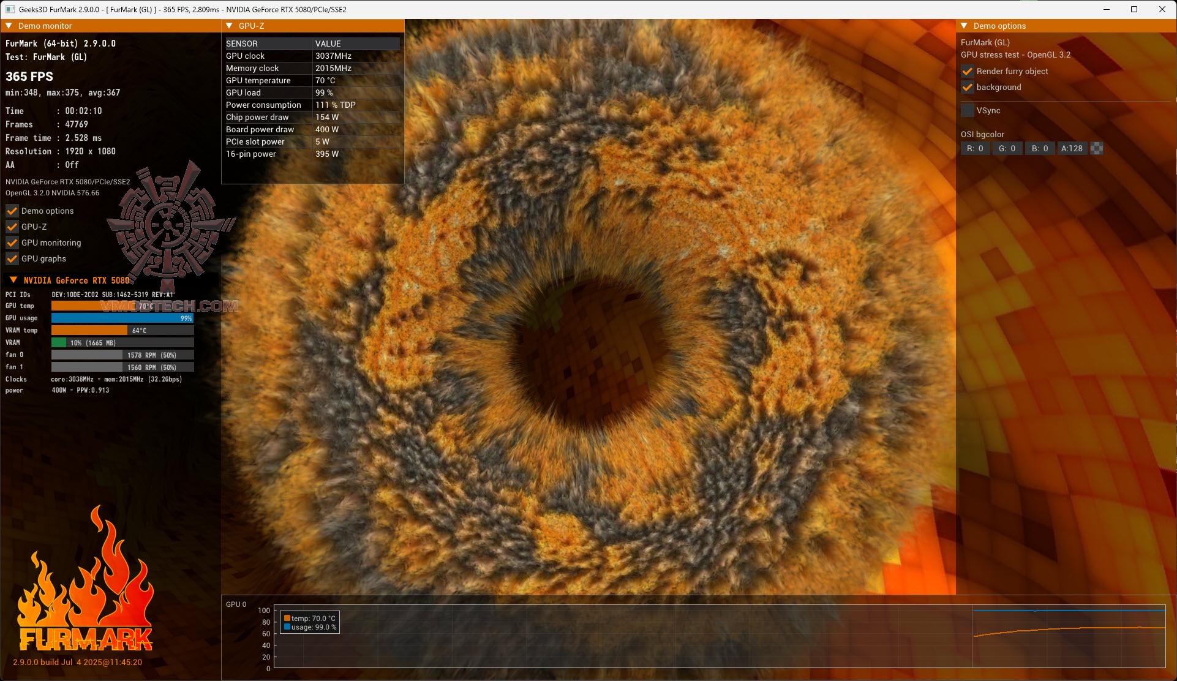Enable the VSync checkbox
This screenshot has height=681, width=1177.
click(x=968, y=110)
